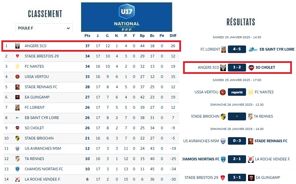Open Chamois Niortais FC in results
Image resolution: width=296 pixels, height=184 pixels.
pyautogui.click(x=200, y=159)
